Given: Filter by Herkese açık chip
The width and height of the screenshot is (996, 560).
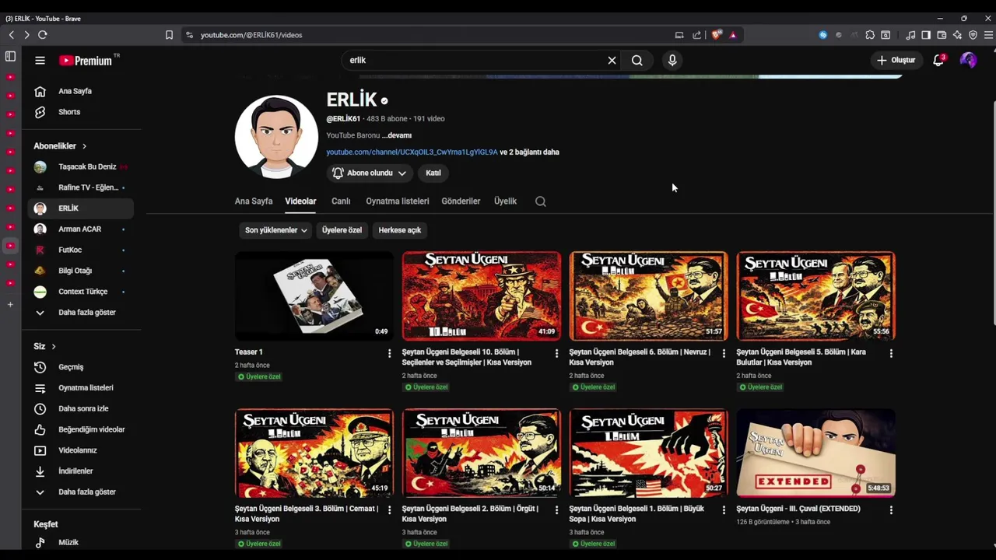Looking at the screenshot, I should coord(400,230).
